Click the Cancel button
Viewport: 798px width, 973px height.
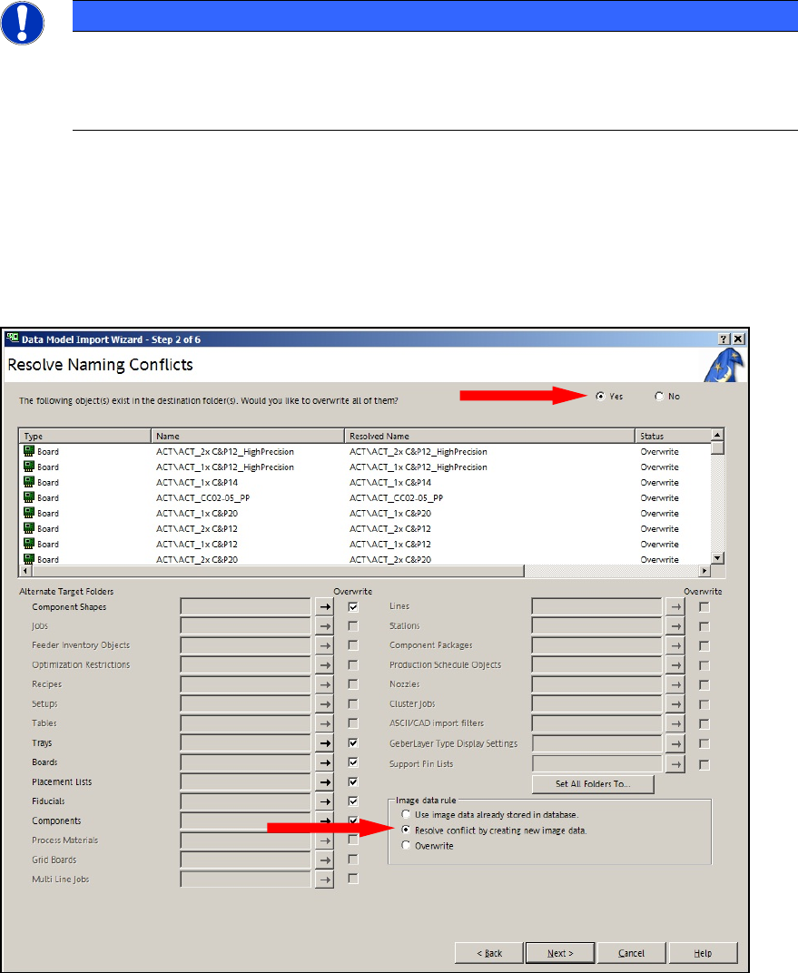(x=632, y=952)
